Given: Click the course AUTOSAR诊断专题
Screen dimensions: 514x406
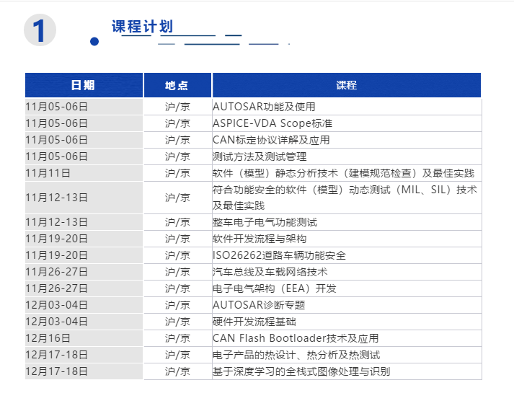Looking at the screenshot, I should 259,305.
